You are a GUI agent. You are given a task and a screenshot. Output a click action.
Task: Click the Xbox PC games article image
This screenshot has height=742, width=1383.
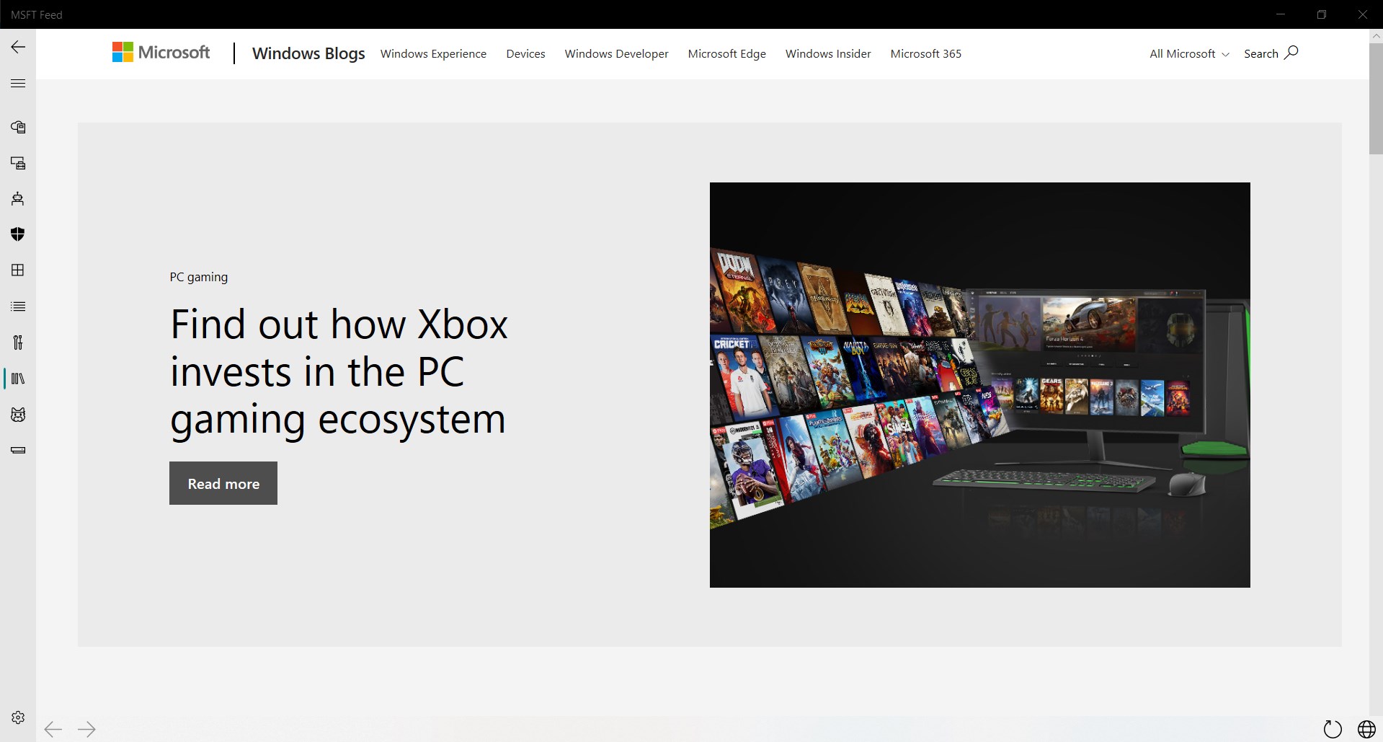click(979, 385)
